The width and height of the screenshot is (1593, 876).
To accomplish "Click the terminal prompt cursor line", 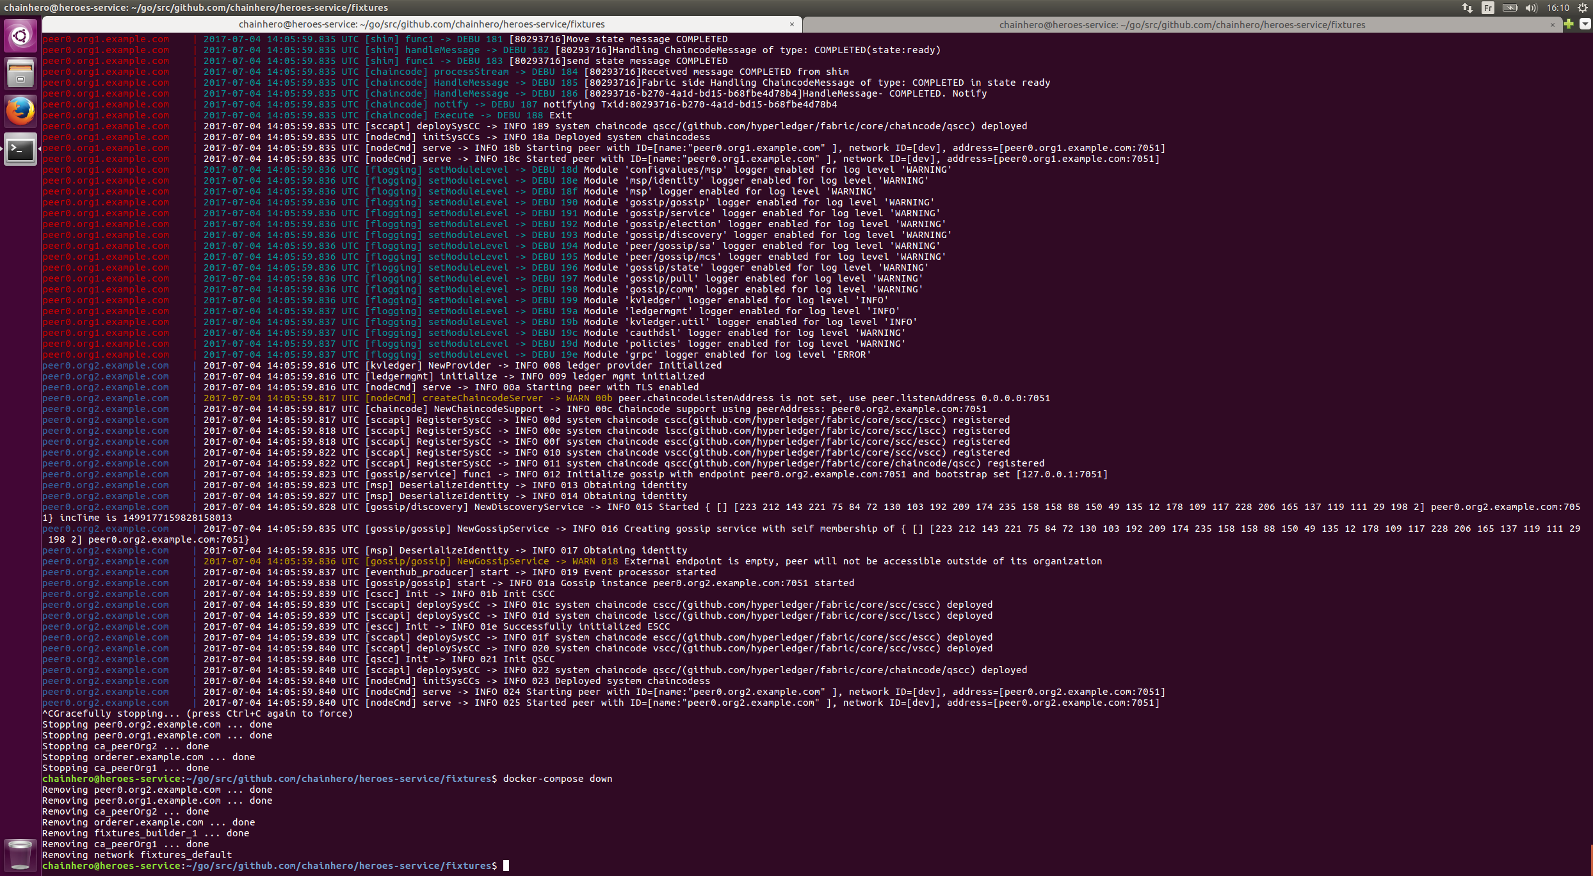I will point(506,866).
